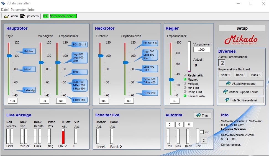Click the Speichern save icon
269x156 pixels.
pyautogui.click(x=22, y=16)
